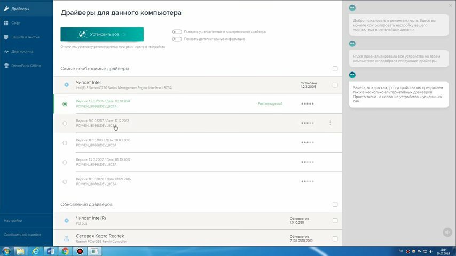Check the Чипсет Intel installation checkbox

click(x=335, y=85)
